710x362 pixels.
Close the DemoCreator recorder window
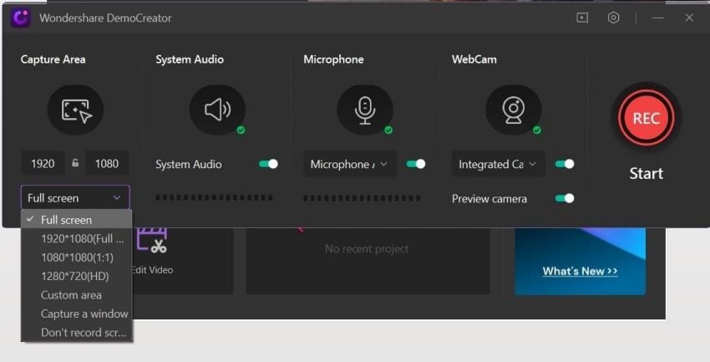(689, 18)
